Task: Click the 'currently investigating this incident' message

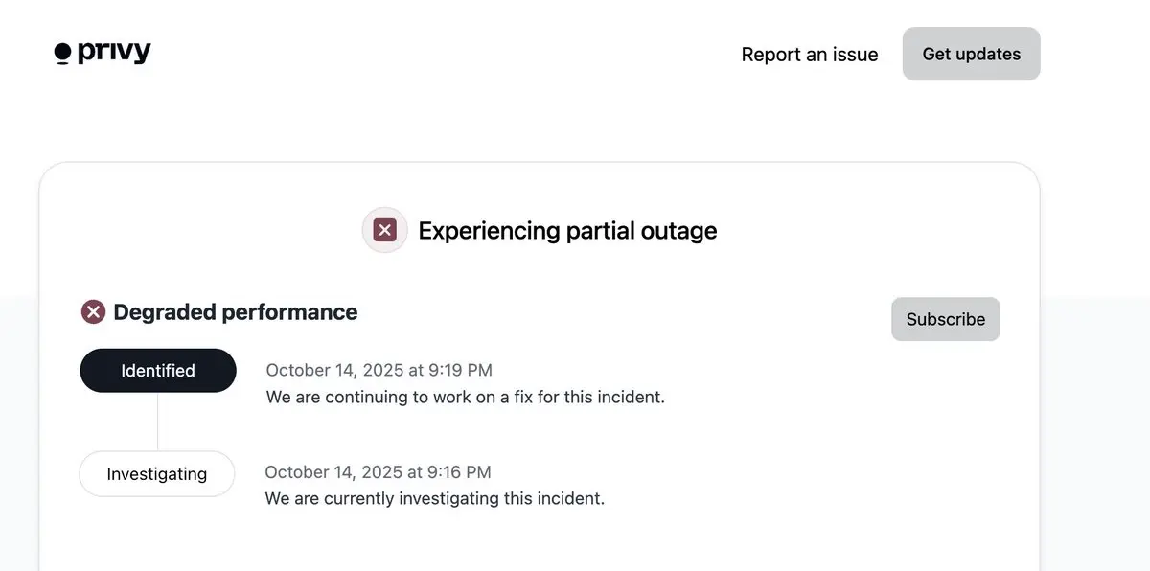Action: pyautogui.click(x=434, y=499)
